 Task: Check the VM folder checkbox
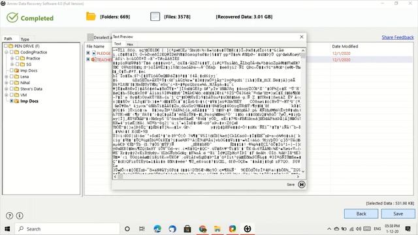[12, 95]
